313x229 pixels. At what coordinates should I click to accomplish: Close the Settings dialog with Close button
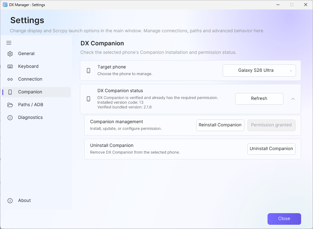click(284, 219)
